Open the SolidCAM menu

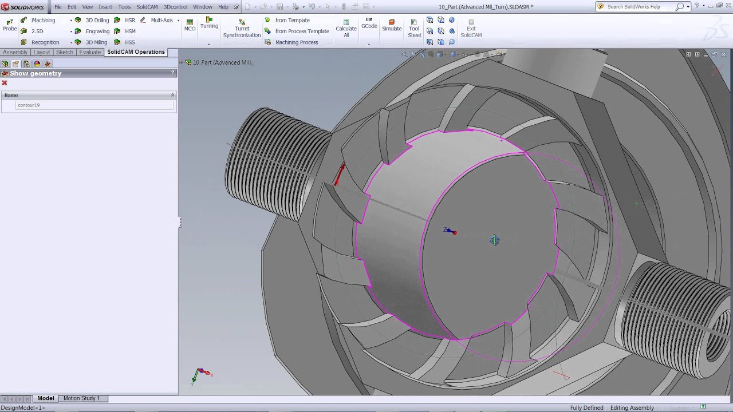coord(147,7)
